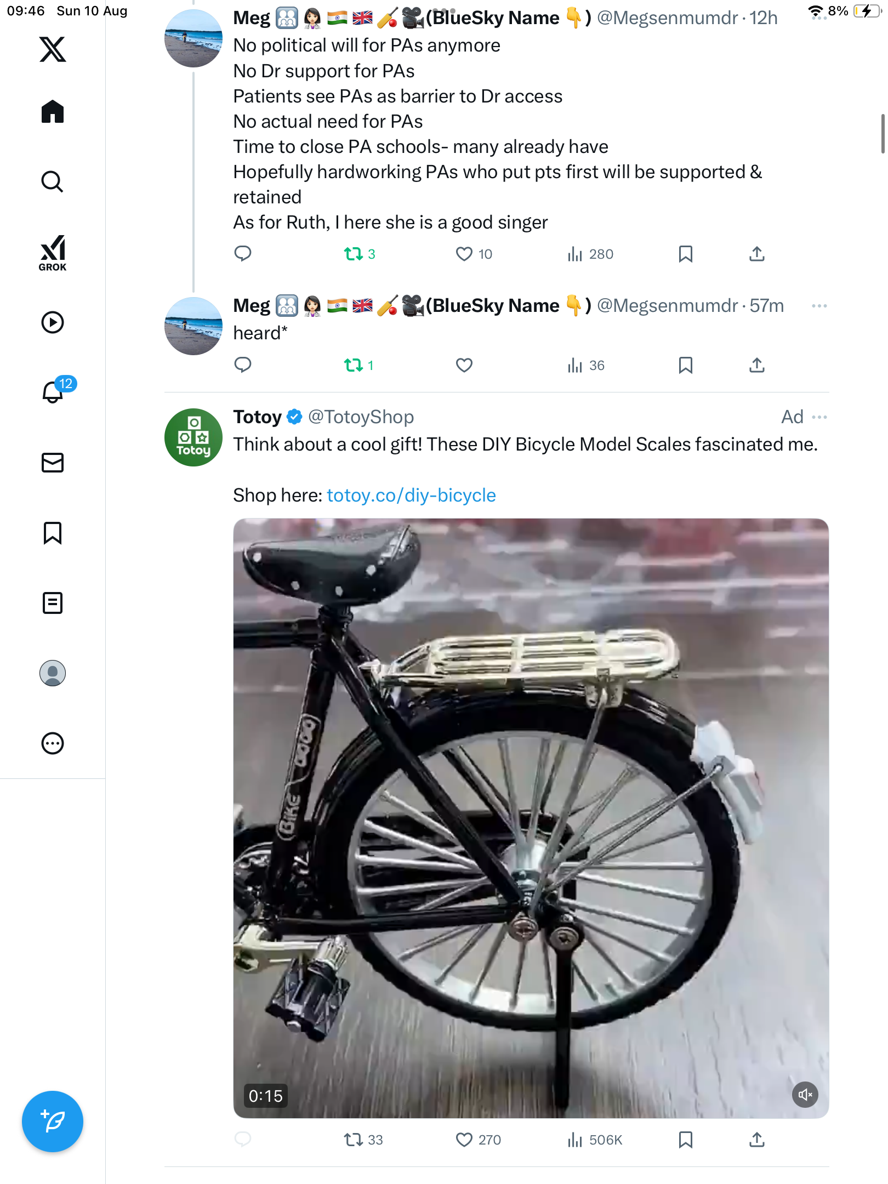Screen dimensions: 888x1184
Task: Open more options on "heard*" post
Action: point(819,306)
